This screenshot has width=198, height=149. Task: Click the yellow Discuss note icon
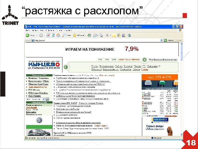coord(114,36)
